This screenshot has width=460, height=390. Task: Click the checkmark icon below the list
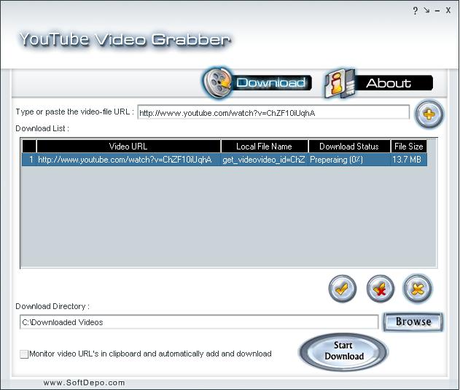pos(343,289)
